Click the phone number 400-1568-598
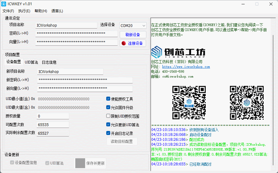 click(x=173, y=71)
